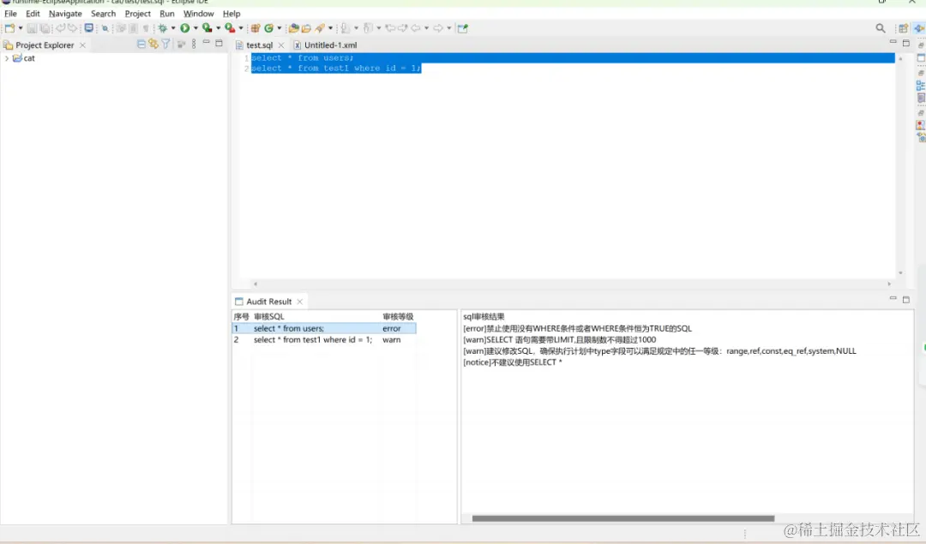This screenshot has width=926, height=544.
Task: Expand the cat project tree node
Action: [7, 58]
